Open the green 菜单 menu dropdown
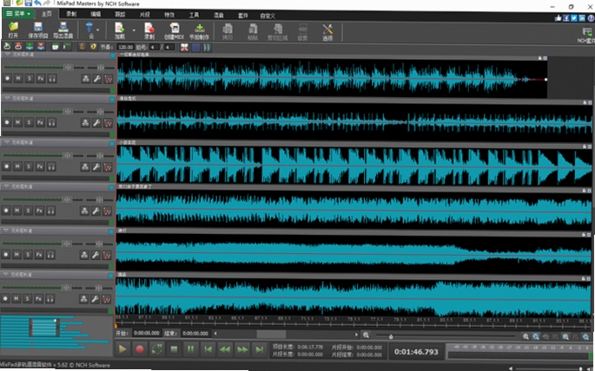 (x=18, y=14)
